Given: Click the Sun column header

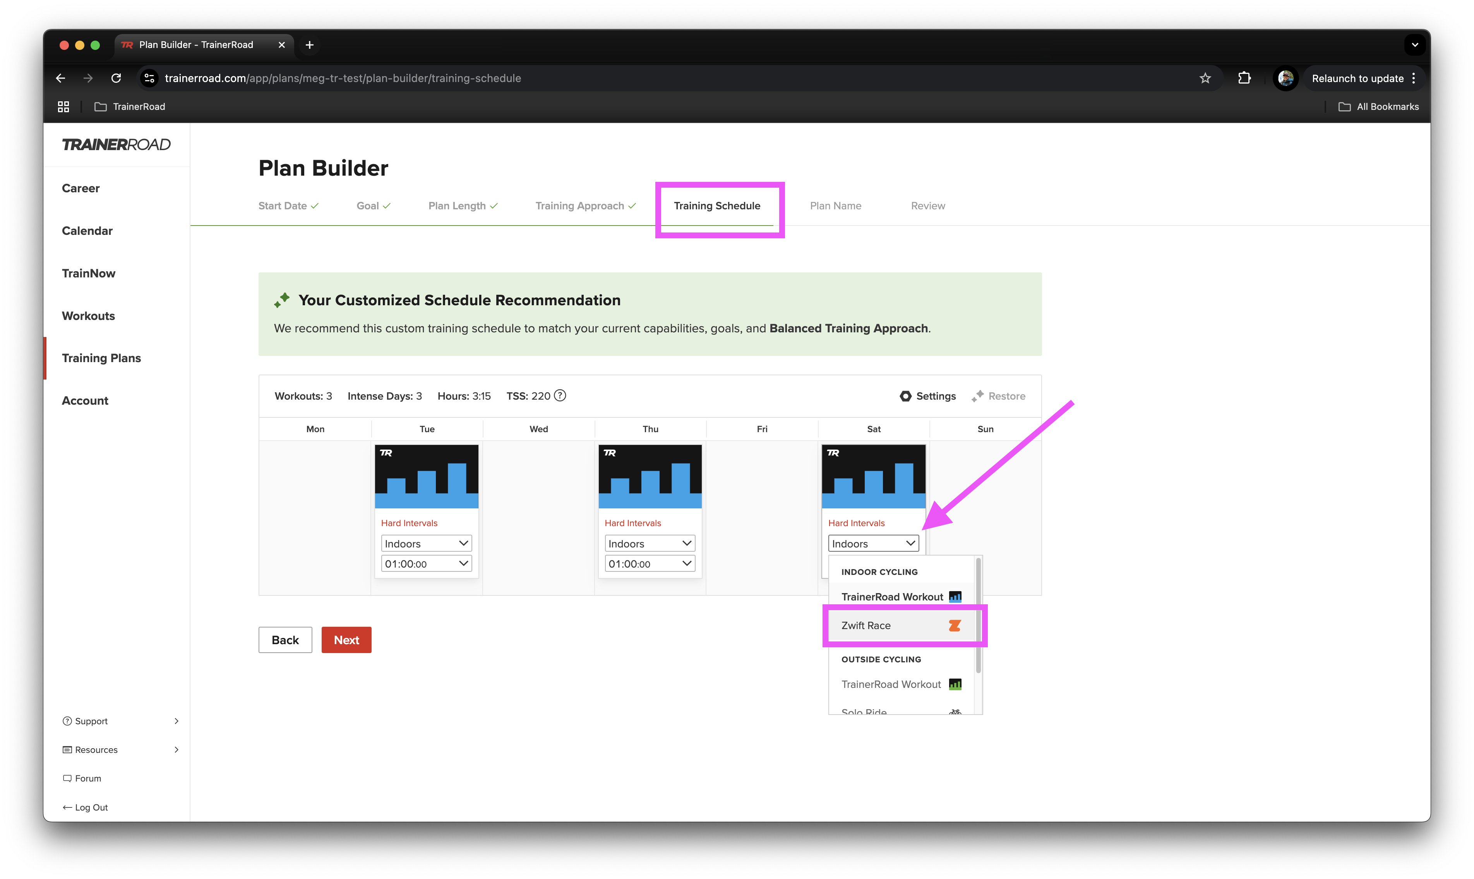Looking at the screenshot, I should [985, 429].
